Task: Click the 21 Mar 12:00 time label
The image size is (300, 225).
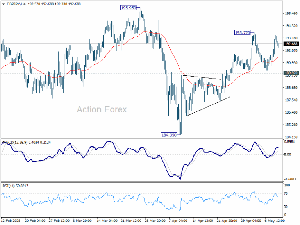Action: coord(131,221)
